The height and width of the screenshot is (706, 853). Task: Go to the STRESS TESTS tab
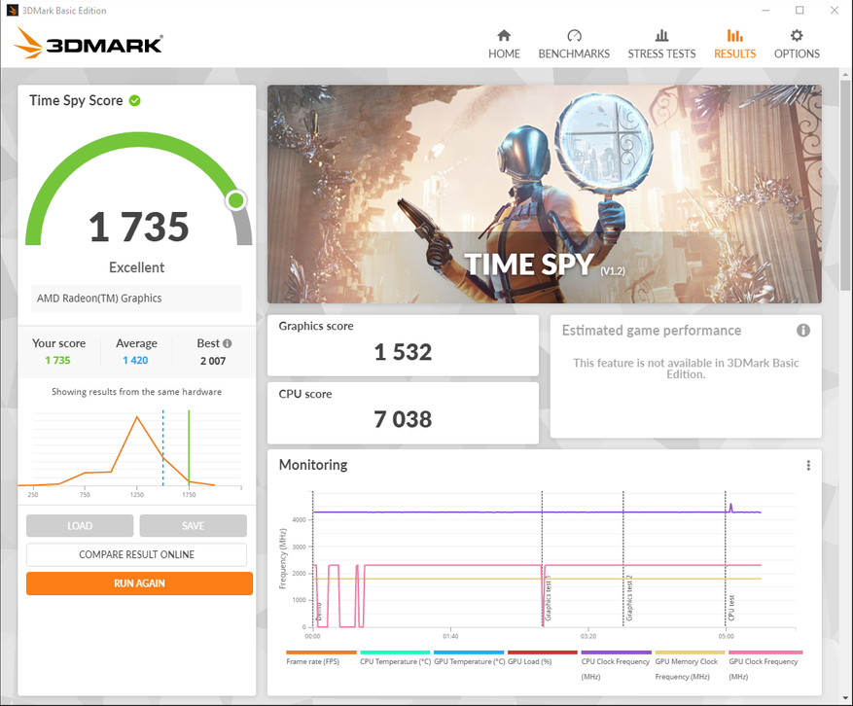pyautogui.click(x=661, y=45)
